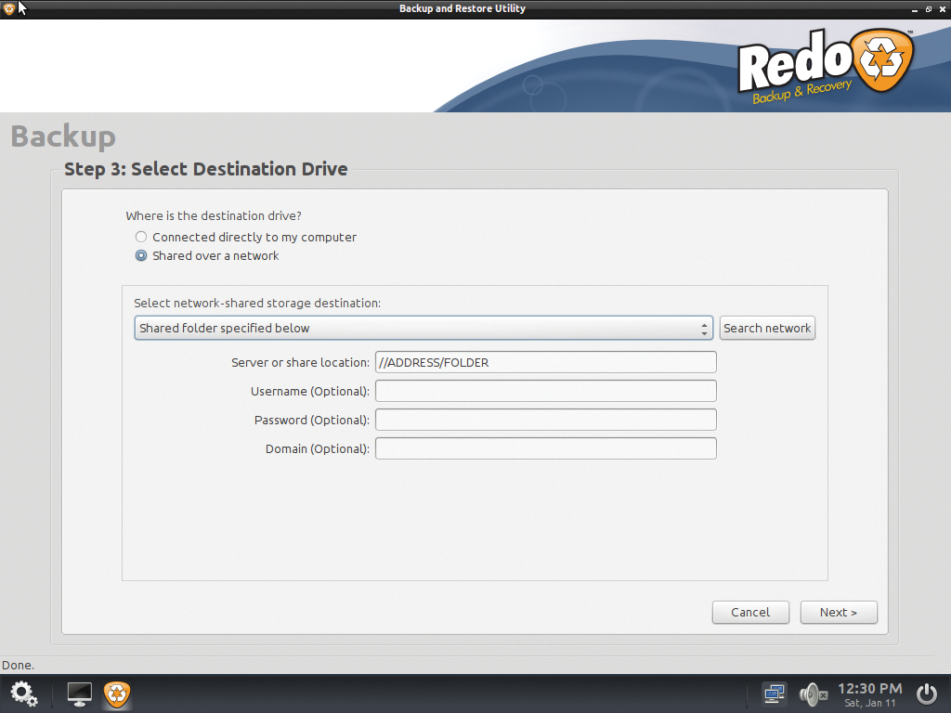
Task: Unmute audio via the speaker tray icon
Action: (x=810, y=694)
